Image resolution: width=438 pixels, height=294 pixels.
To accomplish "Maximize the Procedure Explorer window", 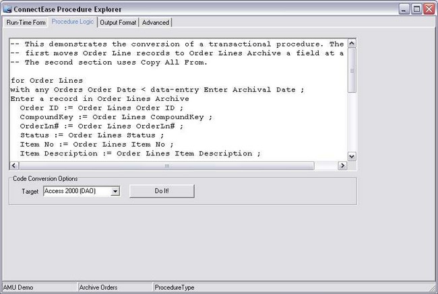I will pos(416,9).
